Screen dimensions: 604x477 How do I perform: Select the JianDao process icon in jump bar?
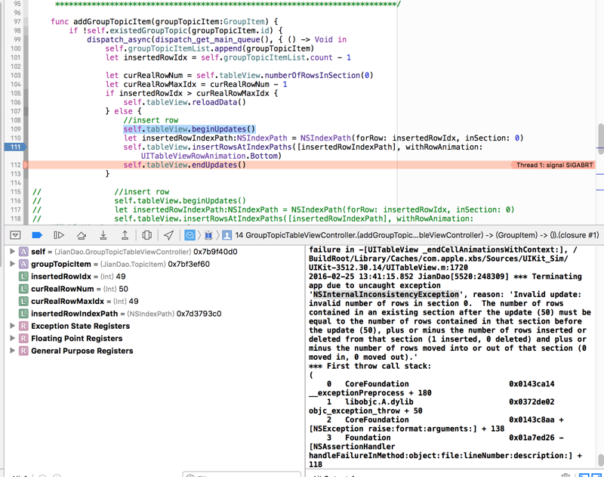pos(190,235)
